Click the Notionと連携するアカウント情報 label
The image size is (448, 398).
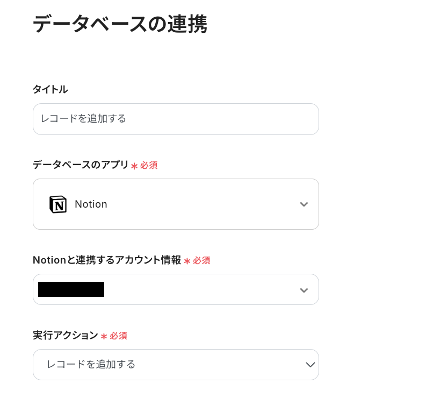106,260
